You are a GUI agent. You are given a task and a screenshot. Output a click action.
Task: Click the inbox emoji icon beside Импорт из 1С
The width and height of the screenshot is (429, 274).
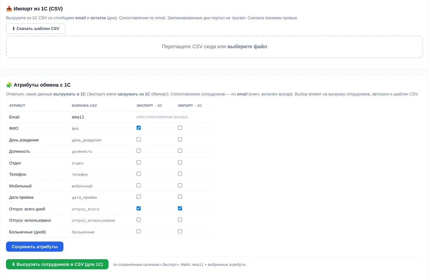coord(9,9)
